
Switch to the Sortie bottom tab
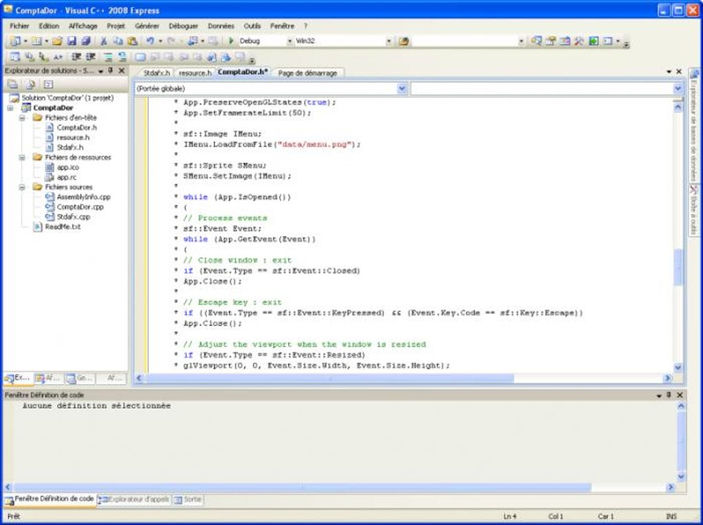[x=188, y=499]
